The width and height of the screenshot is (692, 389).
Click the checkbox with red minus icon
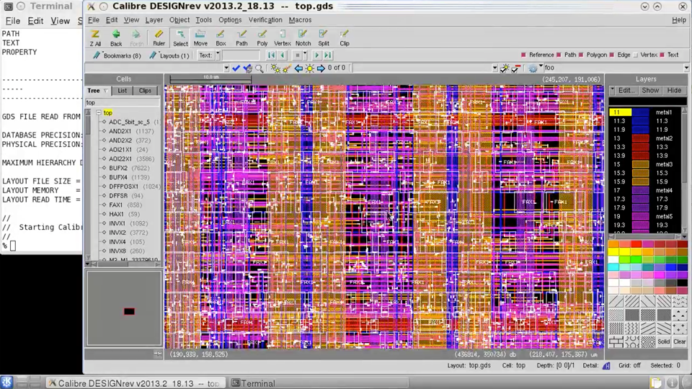pos(515,68)
